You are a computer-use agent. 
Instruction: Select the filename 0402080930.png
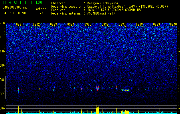[15, 7]
